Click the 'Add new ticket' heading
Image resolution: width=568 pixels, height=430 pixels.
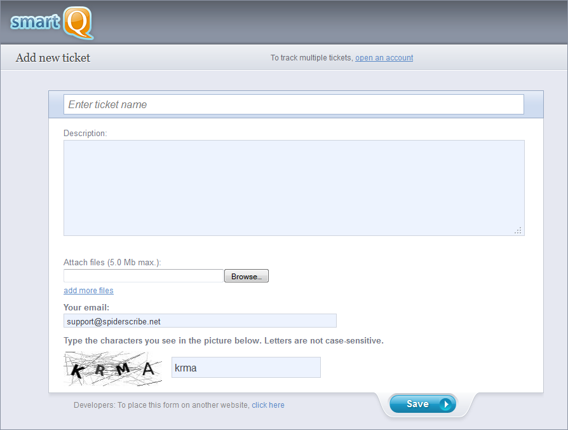53,58
